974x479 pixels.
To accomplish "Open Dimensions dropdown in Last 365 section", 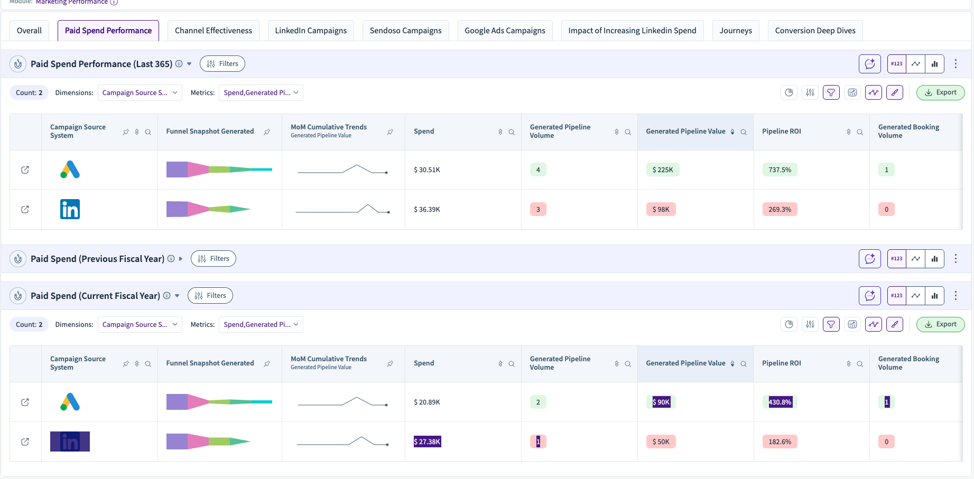I will coord(140,93).
